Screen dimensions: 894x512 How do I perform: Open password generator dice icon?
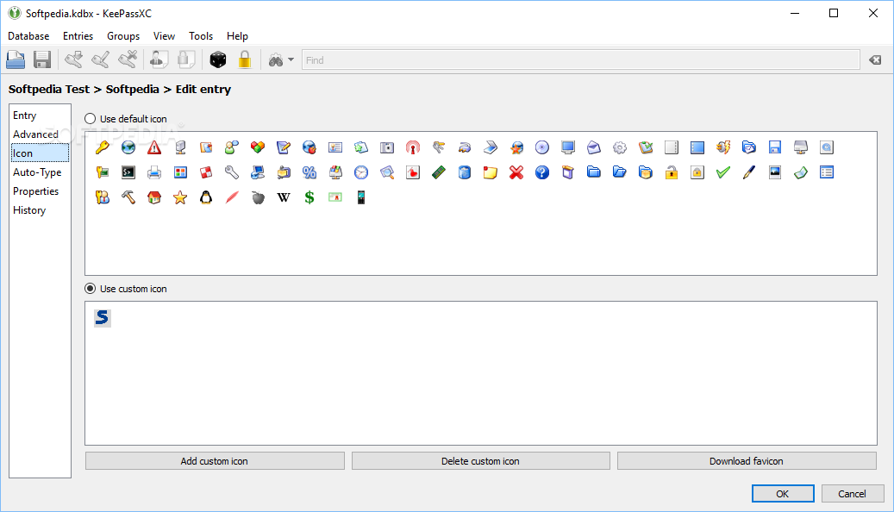coord(218,59)
